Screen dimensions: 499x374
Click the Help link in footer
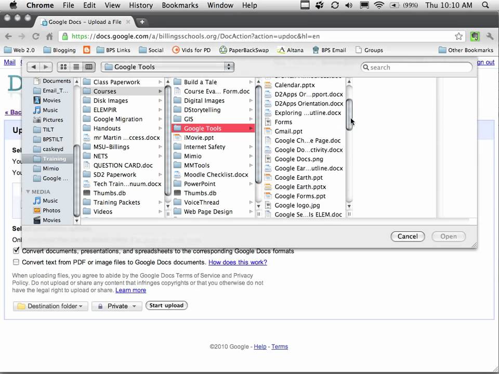coord(260,346)
